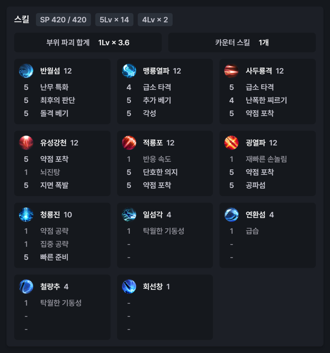Click the 부위 파괴 합계 summary panel
The height and width of the screenshot is (353, 330).
point(88,43)
